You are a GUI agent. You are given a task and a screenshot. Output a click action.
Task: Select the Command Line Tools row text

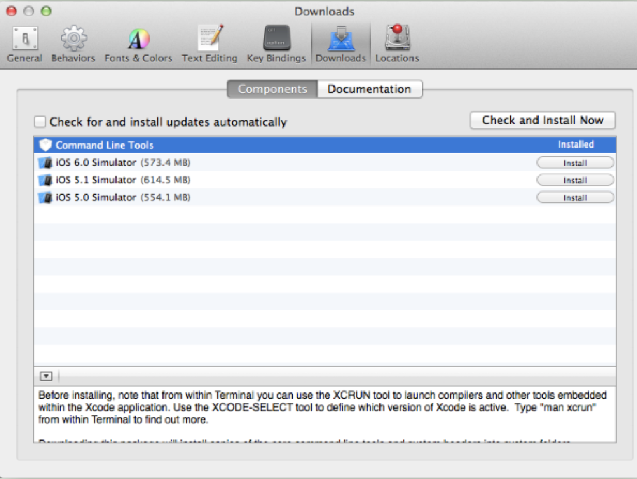click(104, 145)
